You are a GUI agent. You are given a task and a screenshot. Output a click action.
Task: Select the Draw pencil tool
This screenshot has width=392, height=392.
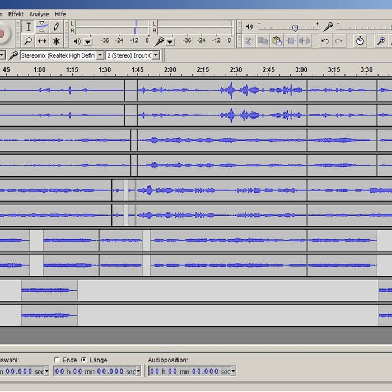(x=56, y=27)
